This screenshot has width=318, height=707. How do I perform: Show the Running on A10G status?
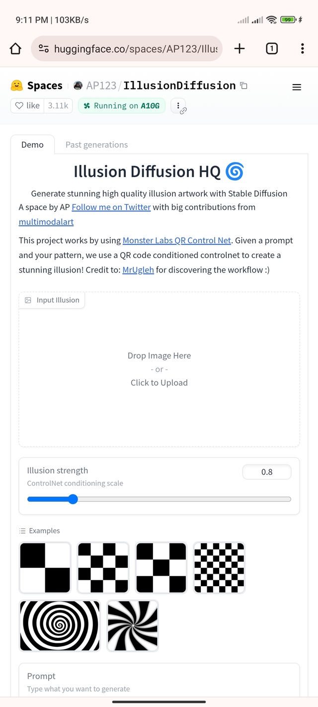pyautogui.click(x=121, y=105)
